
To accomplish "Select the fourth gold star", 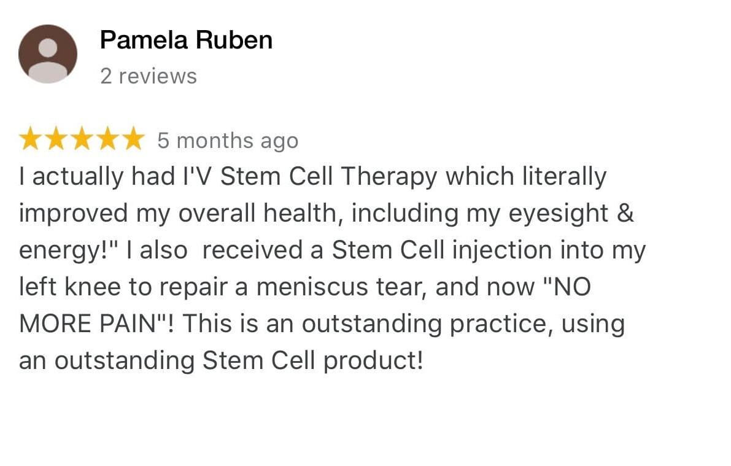I will (107, 139).
